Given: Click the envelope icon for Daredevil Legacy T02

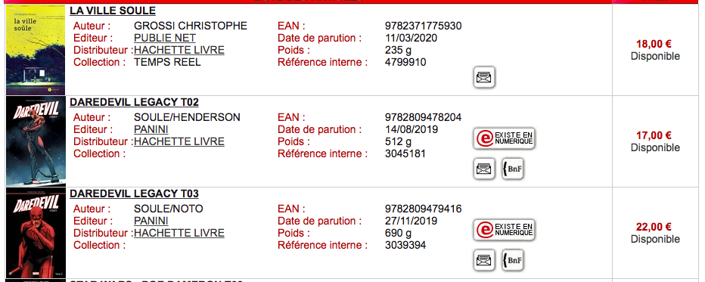Looking at the screenshot, I should point(484,169).
